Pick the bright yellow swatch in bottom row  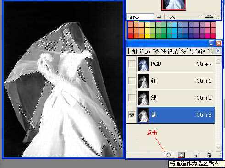(x=147, y=36)
